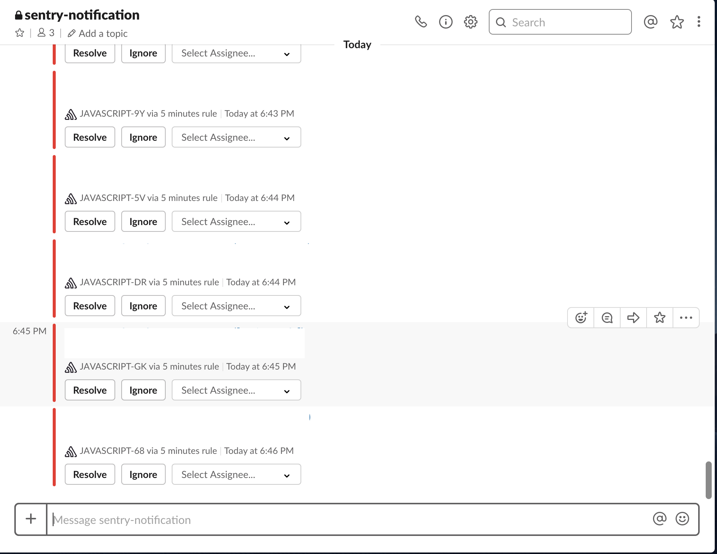Click Sentry logo beside JAVASCRIPT-DR
Screen dimensions: 717x554
[71, 283]
